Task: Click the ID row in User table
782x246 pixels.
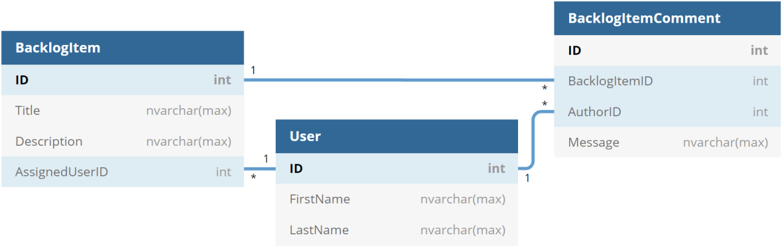Action: tap(397, 169)
